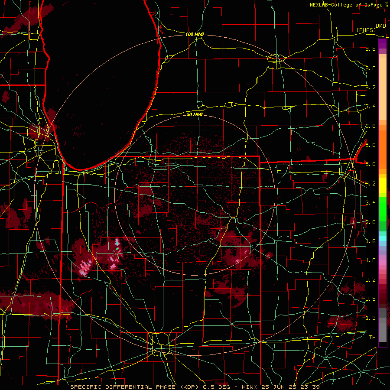The width and height of the screenshot is (390, 390).
Task: Click the 5.0 legend value
Action: pyautogui.click(x=370, y=164)
